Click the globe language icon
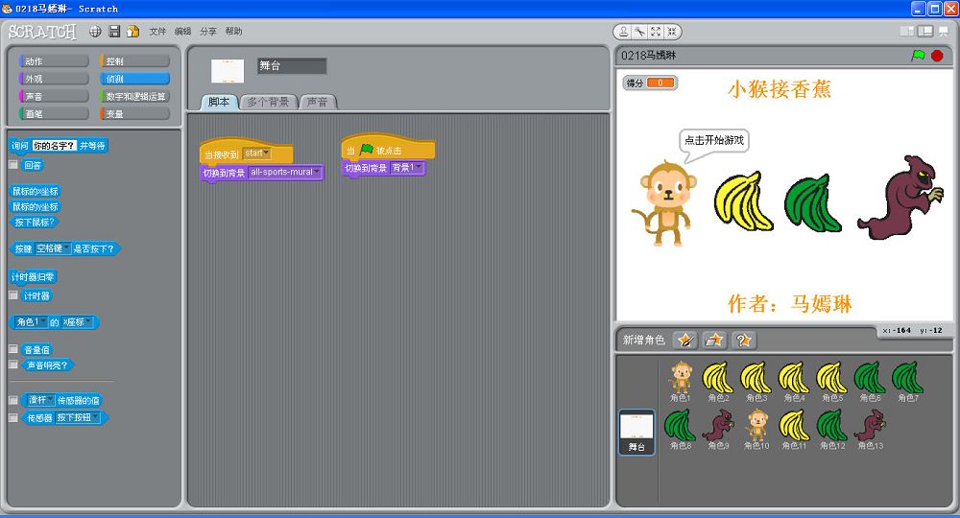 point(95,32)
